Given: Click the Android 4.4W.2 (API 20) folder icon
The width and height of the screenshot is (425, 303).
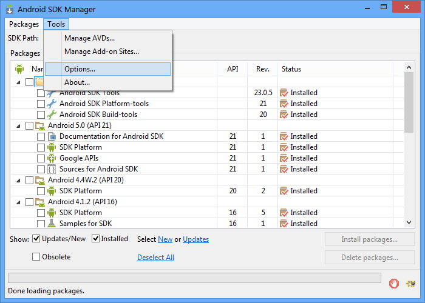Looking at the screenshot, I should click(40, 180).
